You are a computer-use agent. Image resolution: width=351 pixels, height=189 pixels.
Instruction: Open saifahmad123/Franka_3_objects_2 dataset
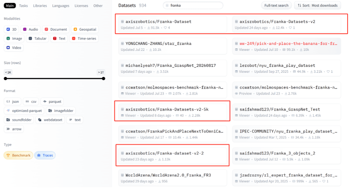[287, 156]
